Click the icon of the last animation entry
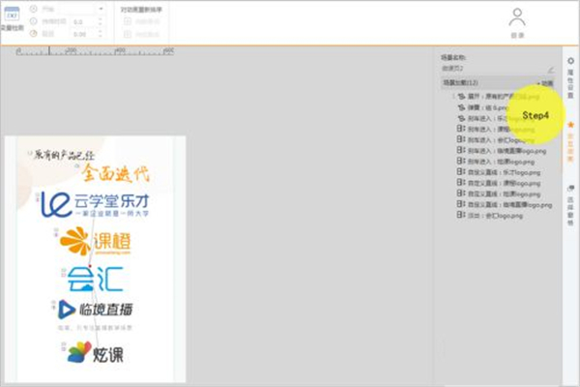The image size is (580, 387). click(x=459, y=215)
